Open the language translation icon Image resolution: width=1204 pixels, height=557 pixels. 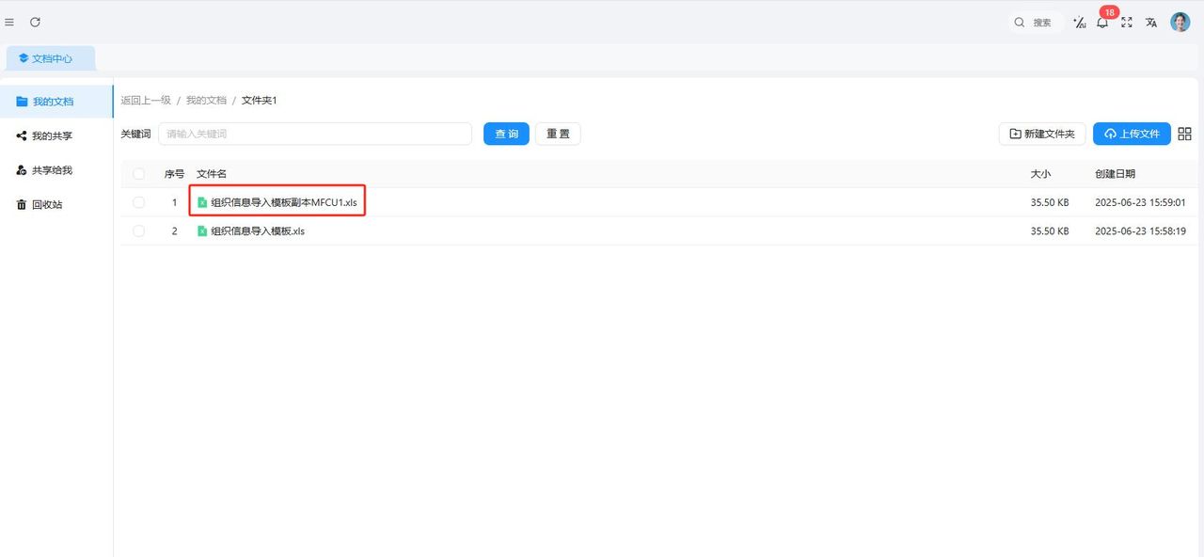pyautogui.click(x=1151, y=22)
